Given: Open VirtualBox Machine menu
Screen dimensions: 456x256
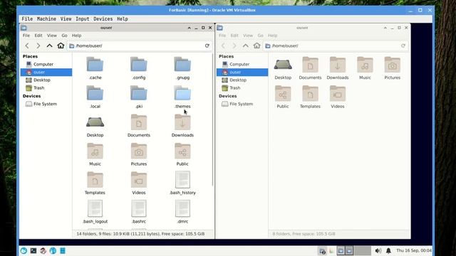Looking at the screenshot, I should pyautogui.click(x=46, y=19).
